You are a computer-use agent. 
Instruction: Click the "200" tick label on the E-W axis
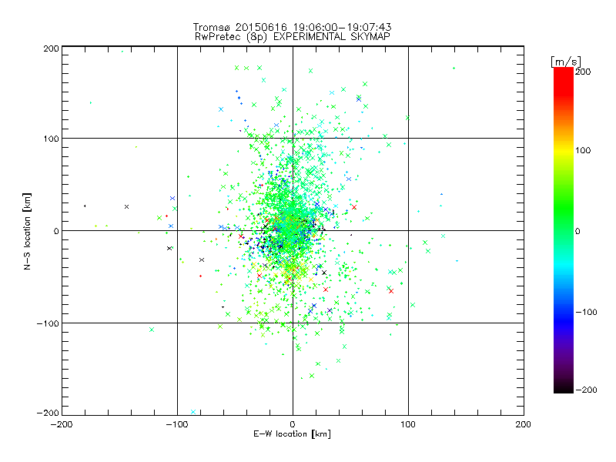524,424
